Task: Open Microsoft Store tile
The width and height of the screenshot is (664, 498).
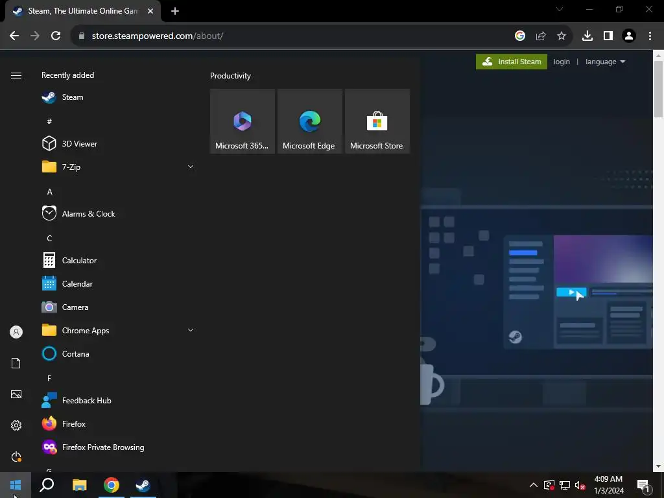Action: pyautogui.click(x=377, y=121)
